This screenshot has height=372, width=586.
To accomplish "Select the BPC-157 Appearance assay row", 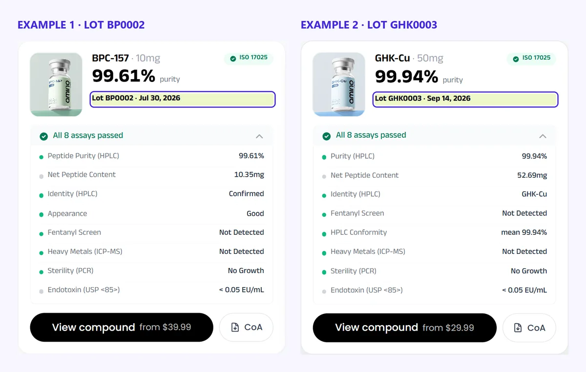I will tap(151, 214).
